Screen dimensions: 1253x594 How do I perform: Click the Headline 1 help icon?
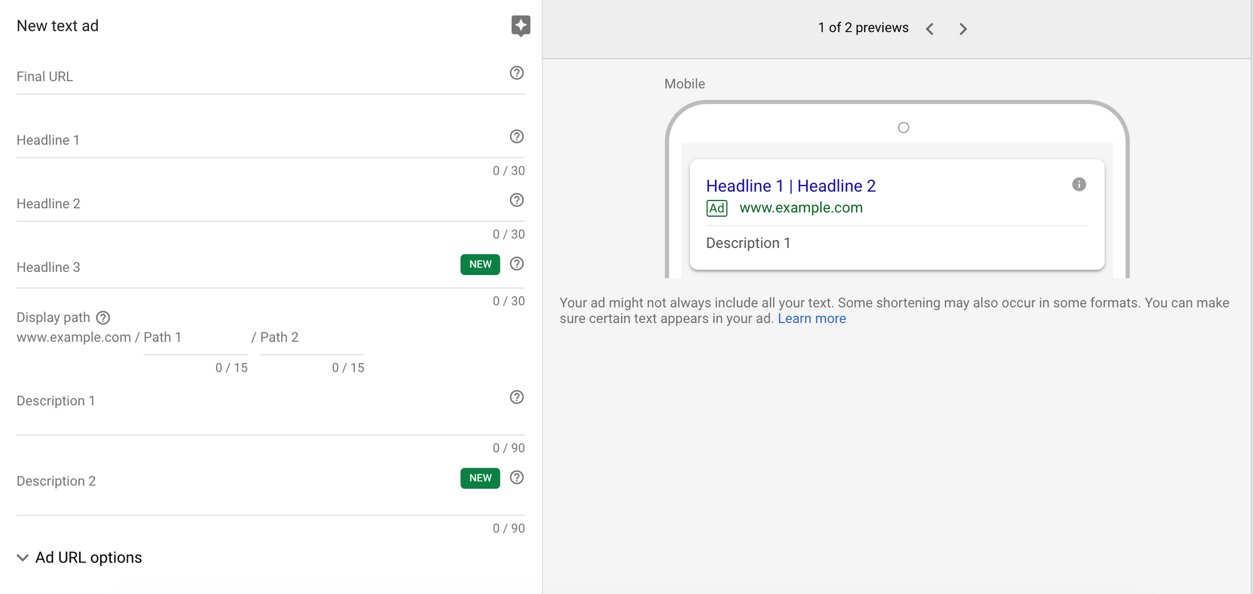pyautogui.click(x=516, y=137)
